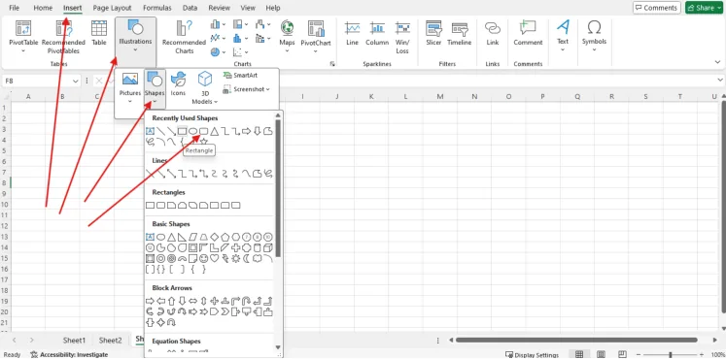Choose the sun shape in Basic Shapes
The image size is (726, 359).
click(235, 258)
